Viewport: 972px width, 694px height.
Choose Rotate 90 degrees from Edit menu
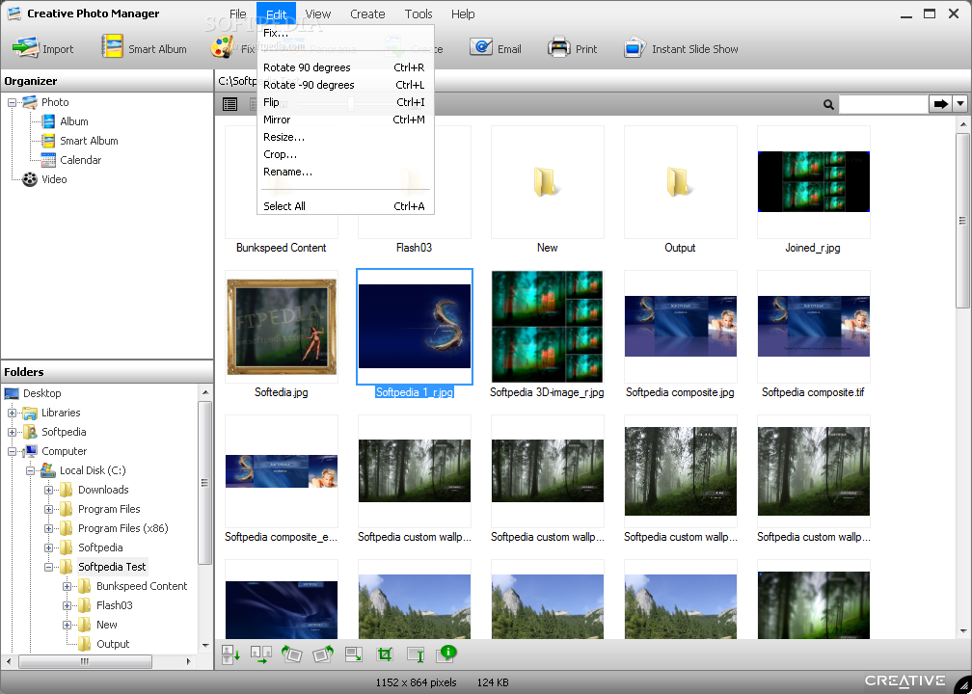click(x=345, y=67)
